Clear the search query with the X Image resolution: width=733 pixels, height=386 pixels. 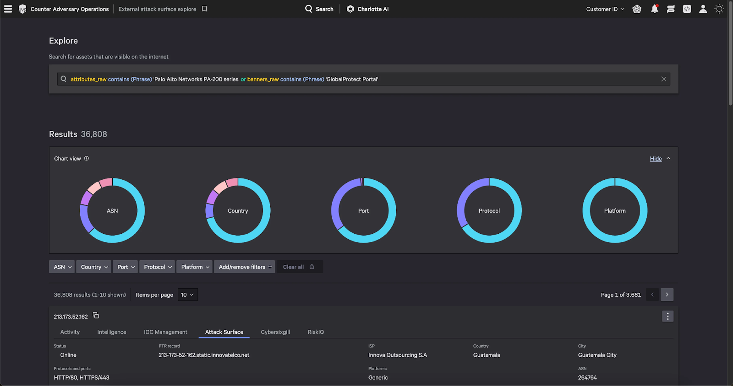(x=663, y=79)
